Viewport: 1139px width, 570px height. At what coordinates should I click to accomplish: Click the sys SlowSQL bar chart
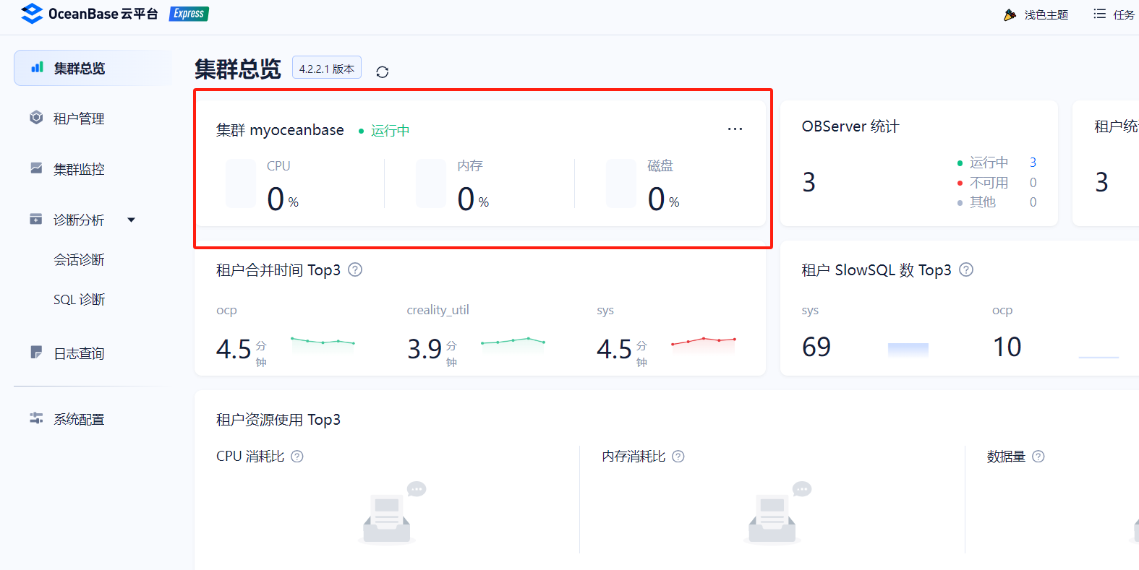(x=908, y=350)
